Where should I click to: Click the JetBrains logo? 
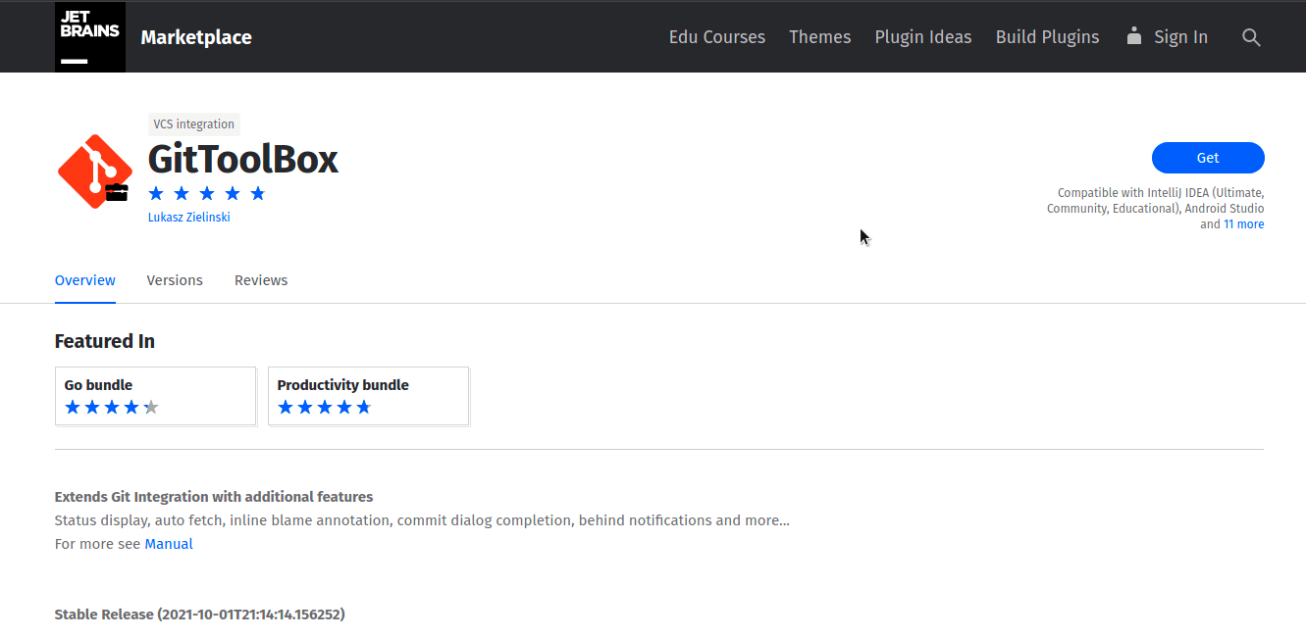pos(89,36)
